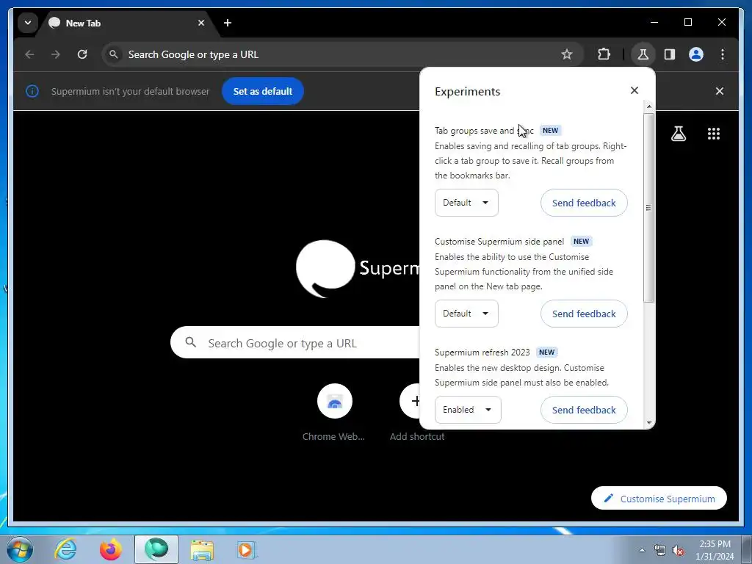Click the magnifier icon in address bar

pyautogui.click(x=114, y=54)
